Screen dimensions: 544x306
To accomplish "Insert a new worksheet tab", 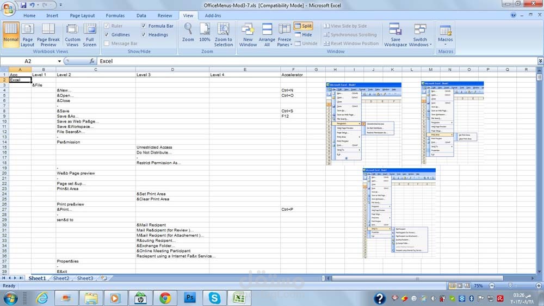I will click(x=104, y=278).
